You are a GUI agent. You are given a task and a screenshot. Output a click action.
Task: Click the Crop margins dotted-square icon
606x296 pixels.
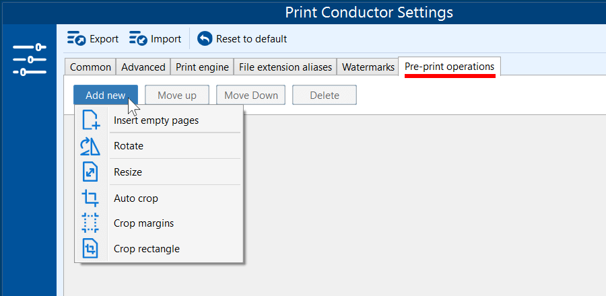point(90,223)
